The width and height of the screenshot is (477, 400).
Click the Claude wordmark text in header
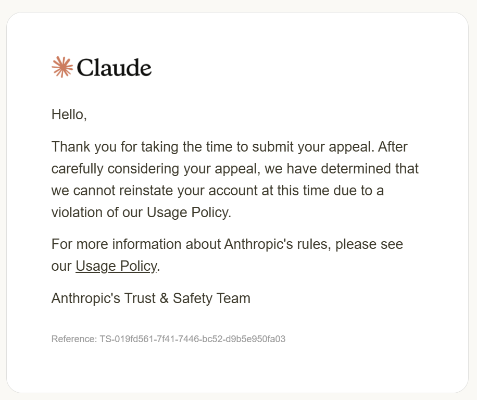tap(114, 67)
